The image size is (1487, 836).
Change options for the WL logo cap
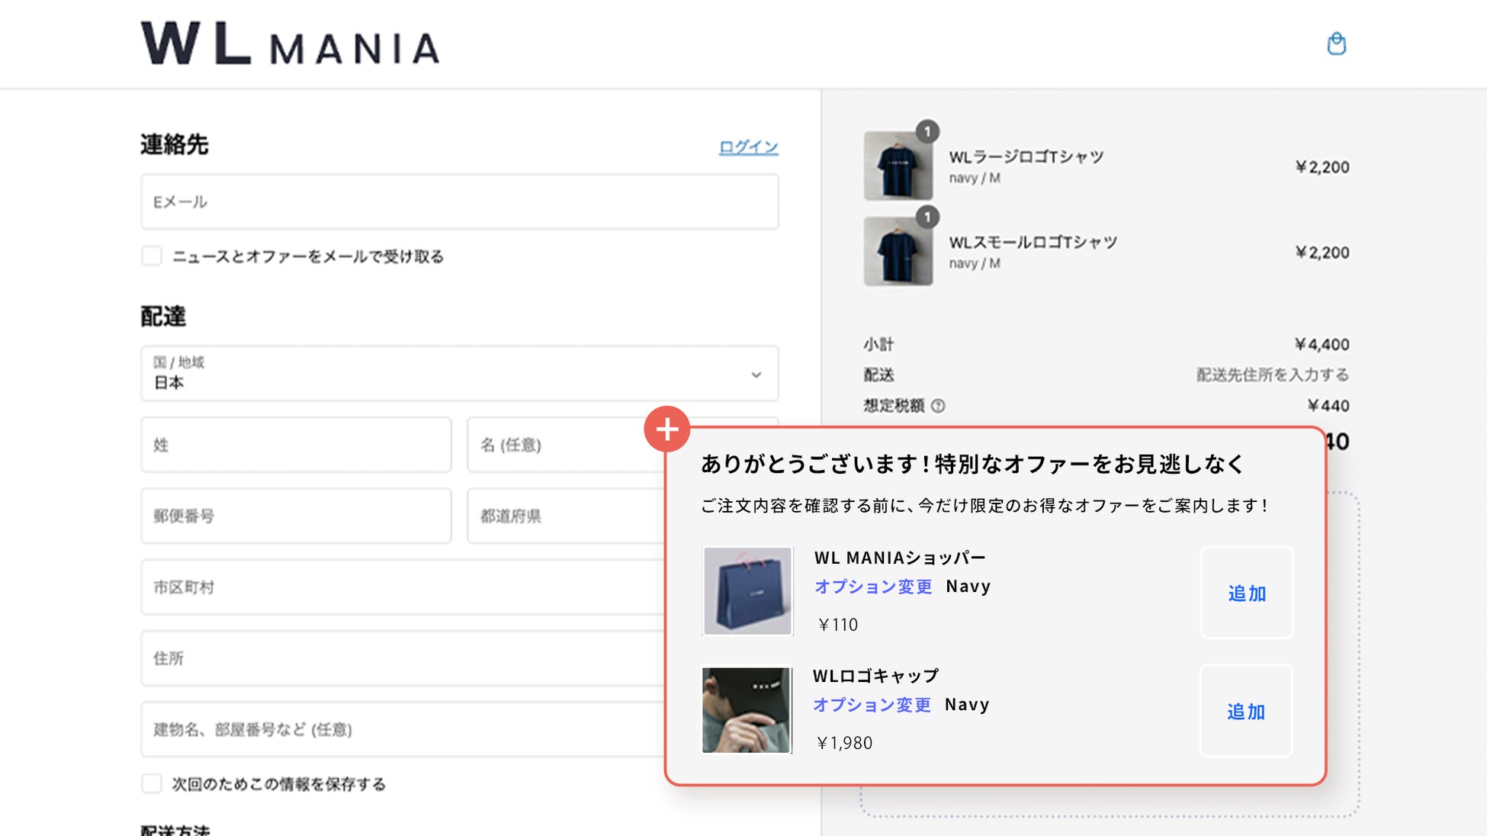point(872,705)
